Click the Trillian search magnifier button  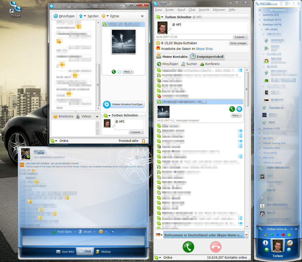(289, 249)
